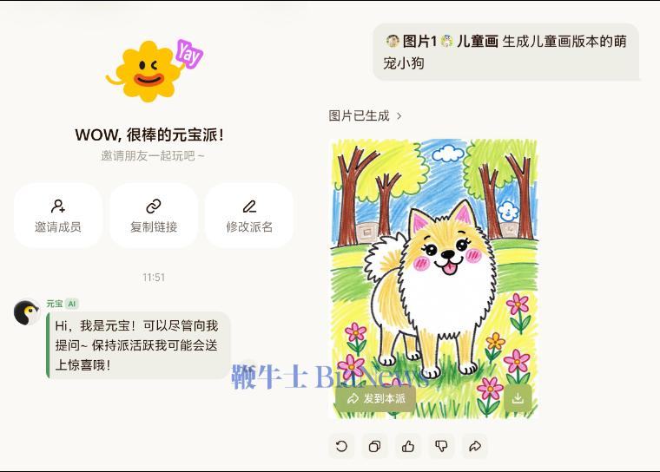Viewport: 660px width, 472px height.
Task: Click the share arrow icon below the image
Action: [475, 446]
